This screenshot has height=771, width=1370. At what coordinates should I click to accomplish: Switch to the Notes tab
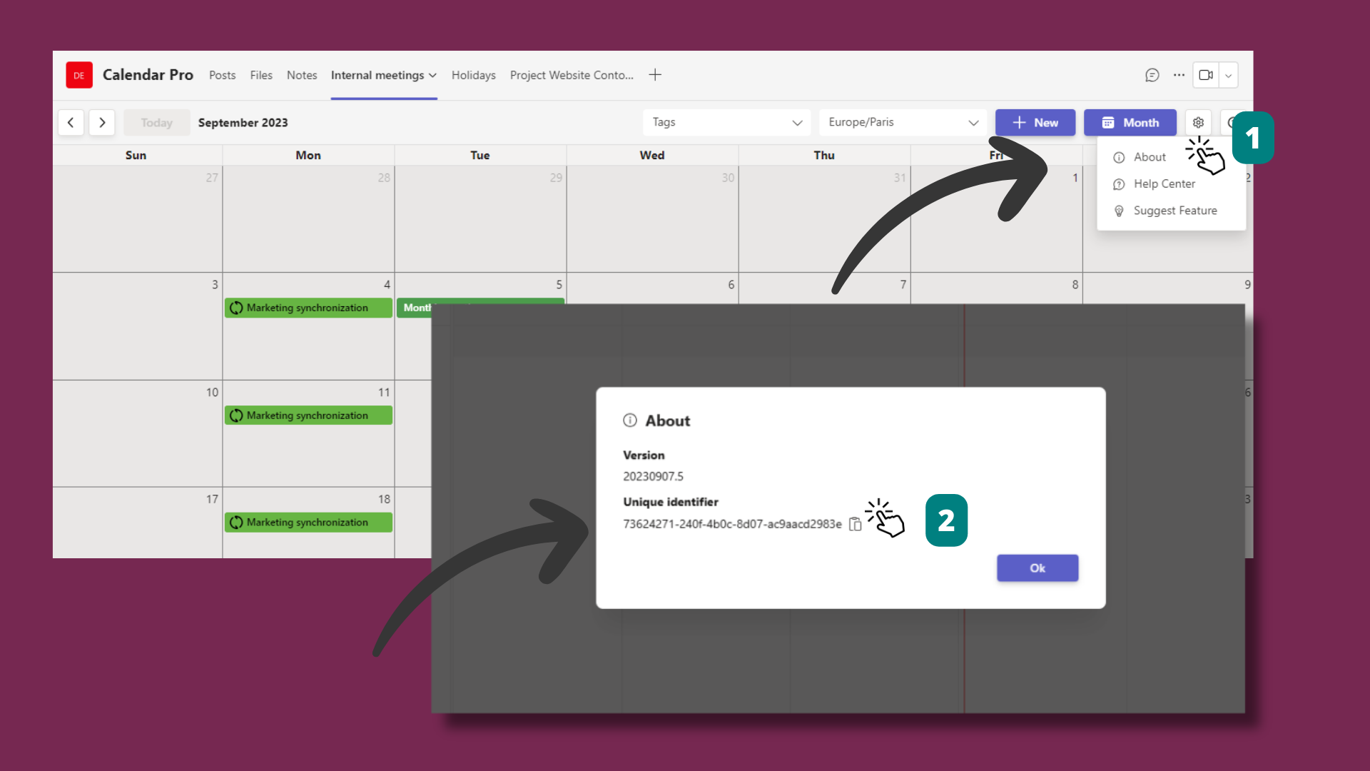pos(302,75)
